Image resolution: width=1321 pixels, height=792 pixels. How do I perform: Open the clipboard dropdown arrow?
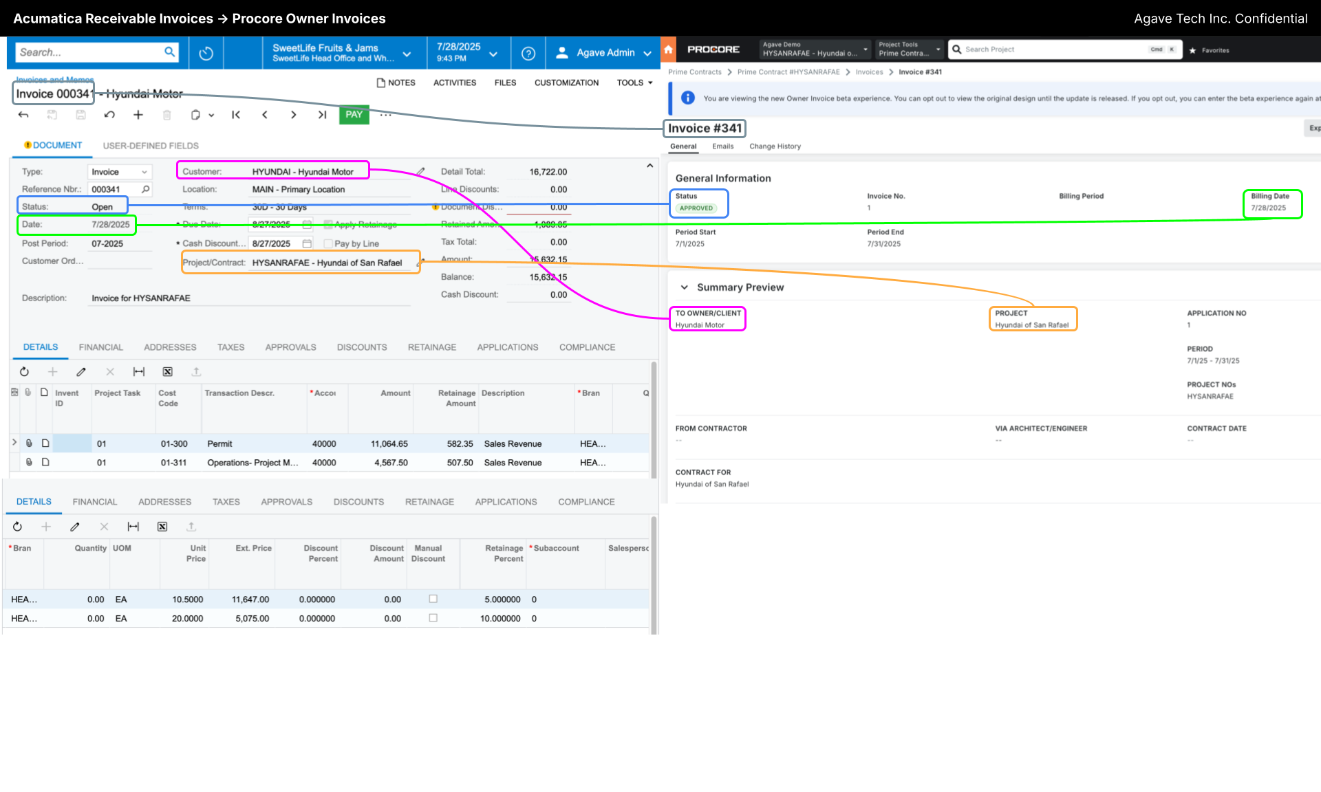(x=211, y=115)
